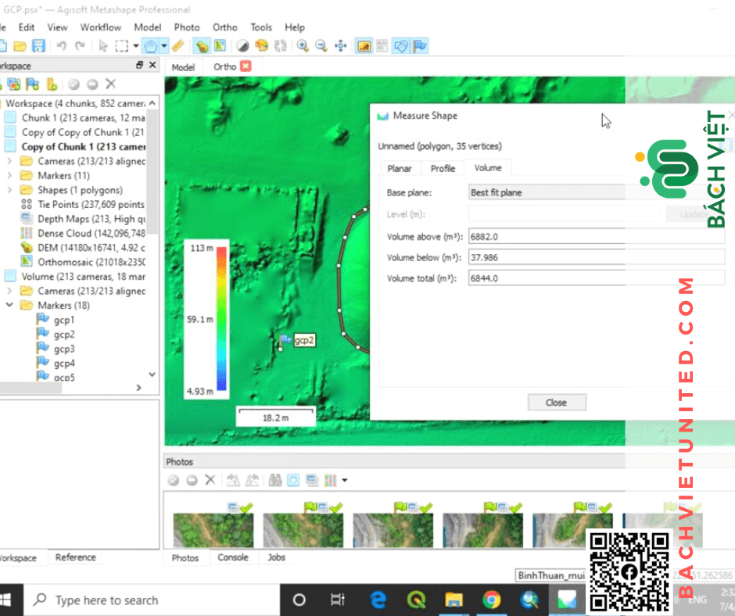Screen dimensions: 735x616
Task: Switch to the Planar tab
Action: tap(400, 168)
